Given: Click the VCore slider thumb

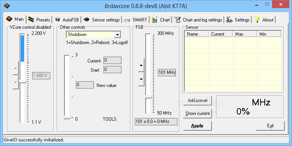Looking at the screenshot, I should (23, 82).
